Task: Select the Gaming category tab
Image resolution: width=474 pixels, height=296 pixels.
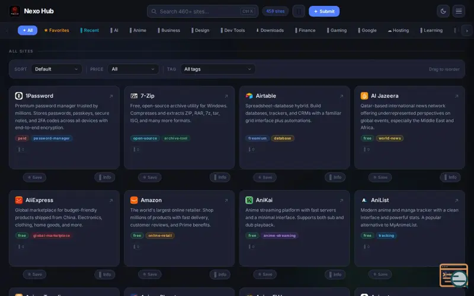Action: [x=337, y=30]
